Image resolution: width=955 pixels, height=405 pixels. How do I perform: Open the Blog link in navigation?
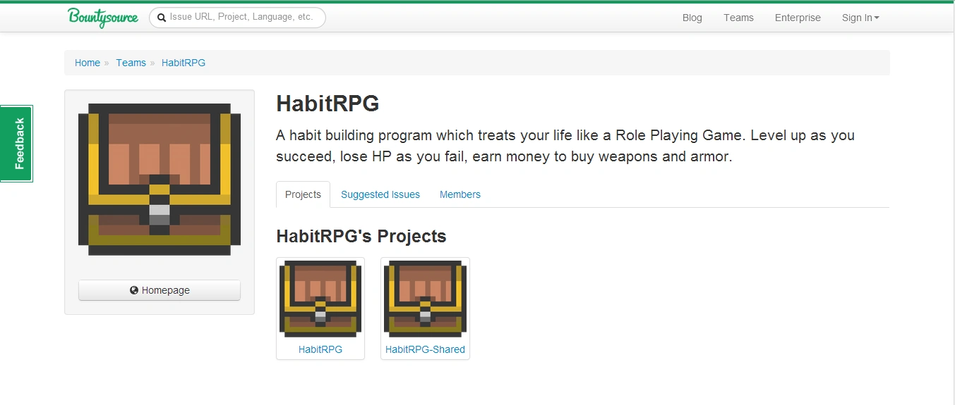(692, 18)
